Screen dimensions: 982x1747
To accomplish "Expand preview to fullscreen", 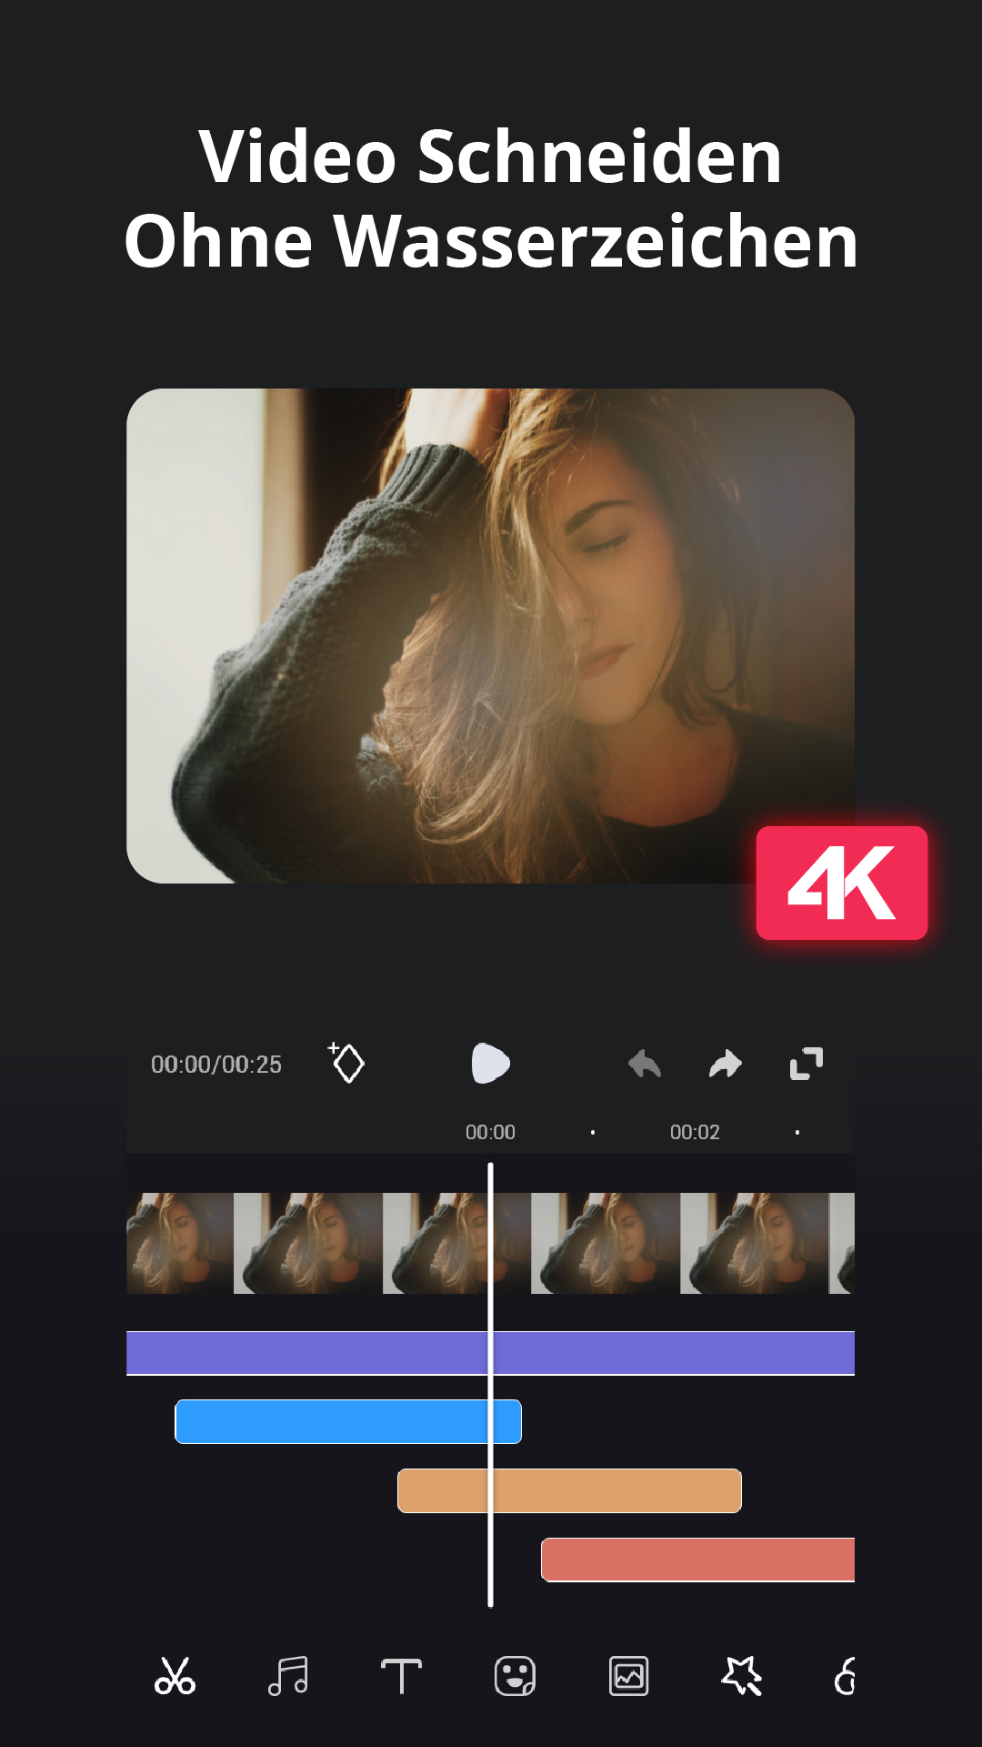I will (807, 1063).
